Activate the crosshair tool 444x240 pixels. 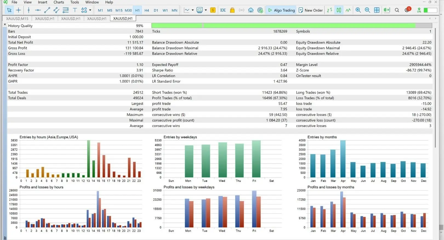tap(18, 10)
